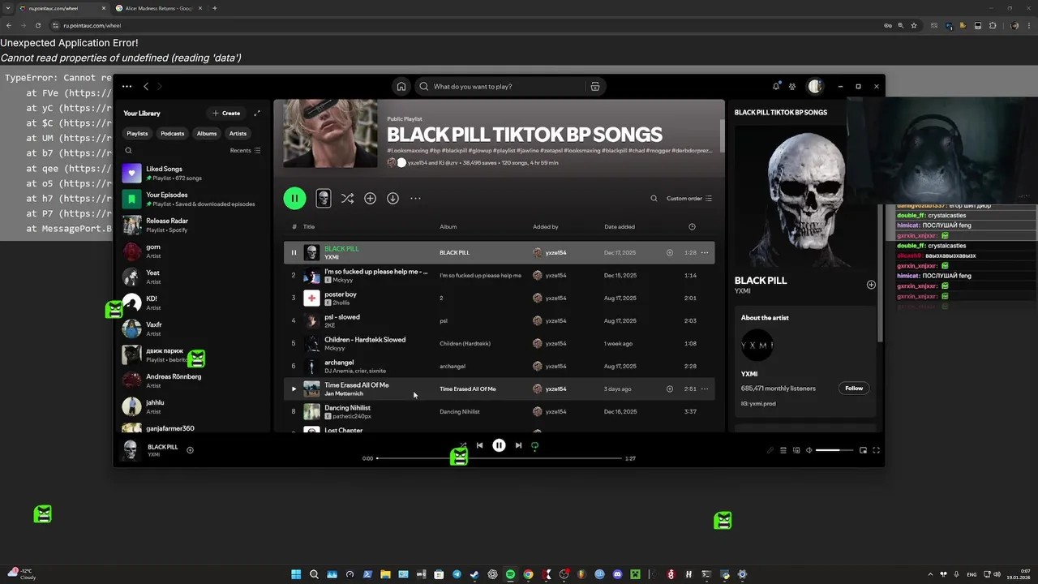
Task: Open the Custom order sort dropdown
Action: pyautogui.click(x=689, y=198)
